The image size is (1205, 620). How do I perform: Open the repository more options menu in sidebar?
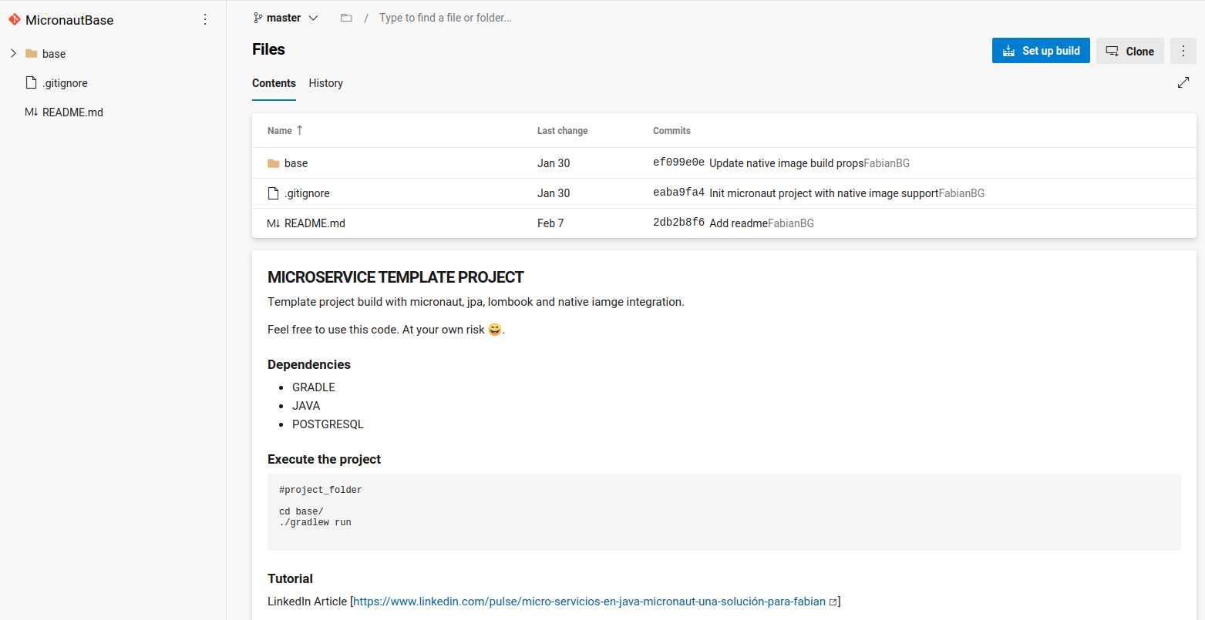click(205, 19)
